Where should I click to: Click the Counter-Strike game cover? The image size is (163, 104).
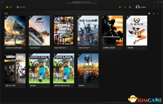112,31
